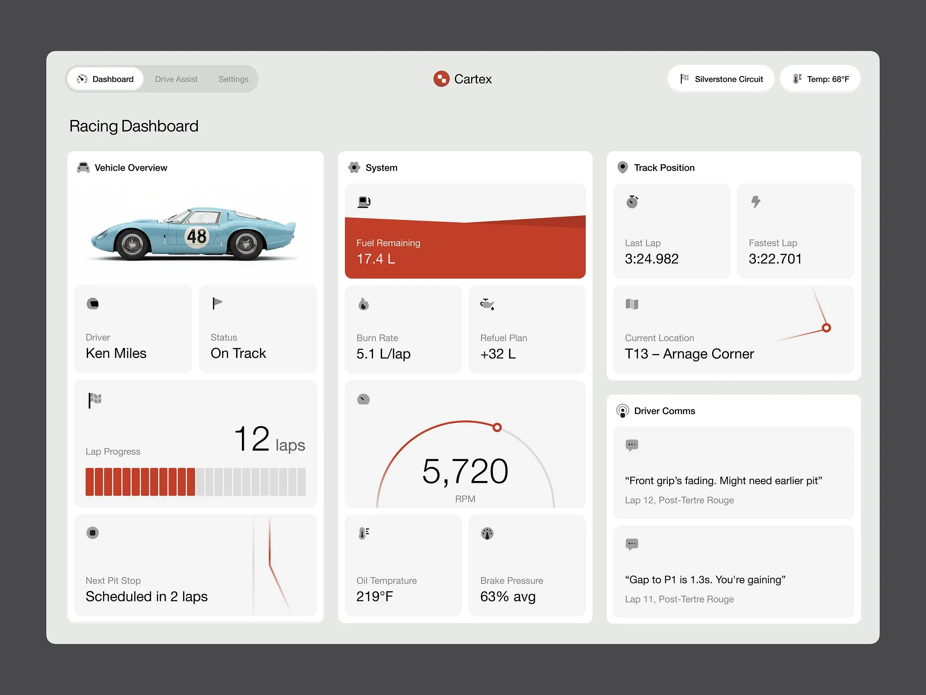Click the Temp: 68°F button
This screenshot has height=695, width=926.
point(820,79)
